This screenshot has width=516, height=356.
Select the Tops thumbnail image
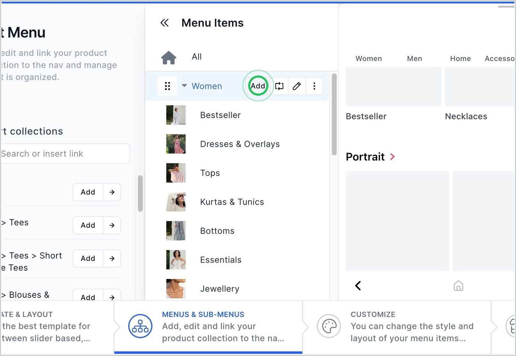[176, 173]
